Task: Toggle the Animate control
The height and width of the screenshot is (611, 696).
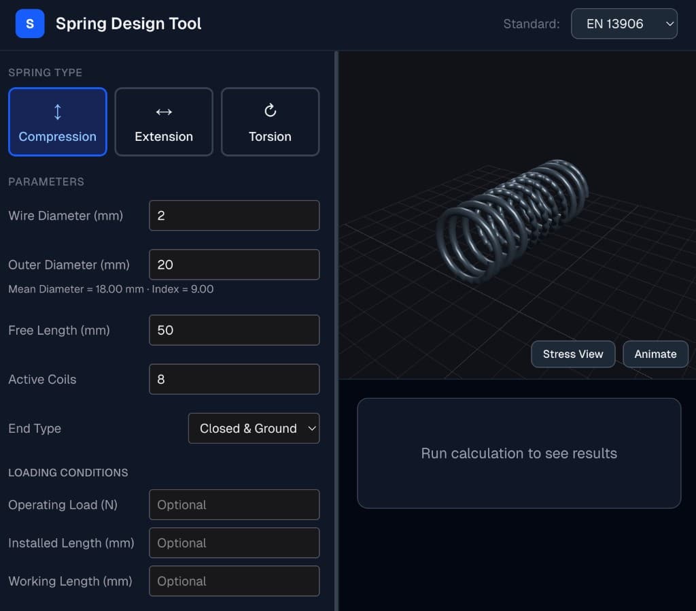Action: click(x=655, y=354)
